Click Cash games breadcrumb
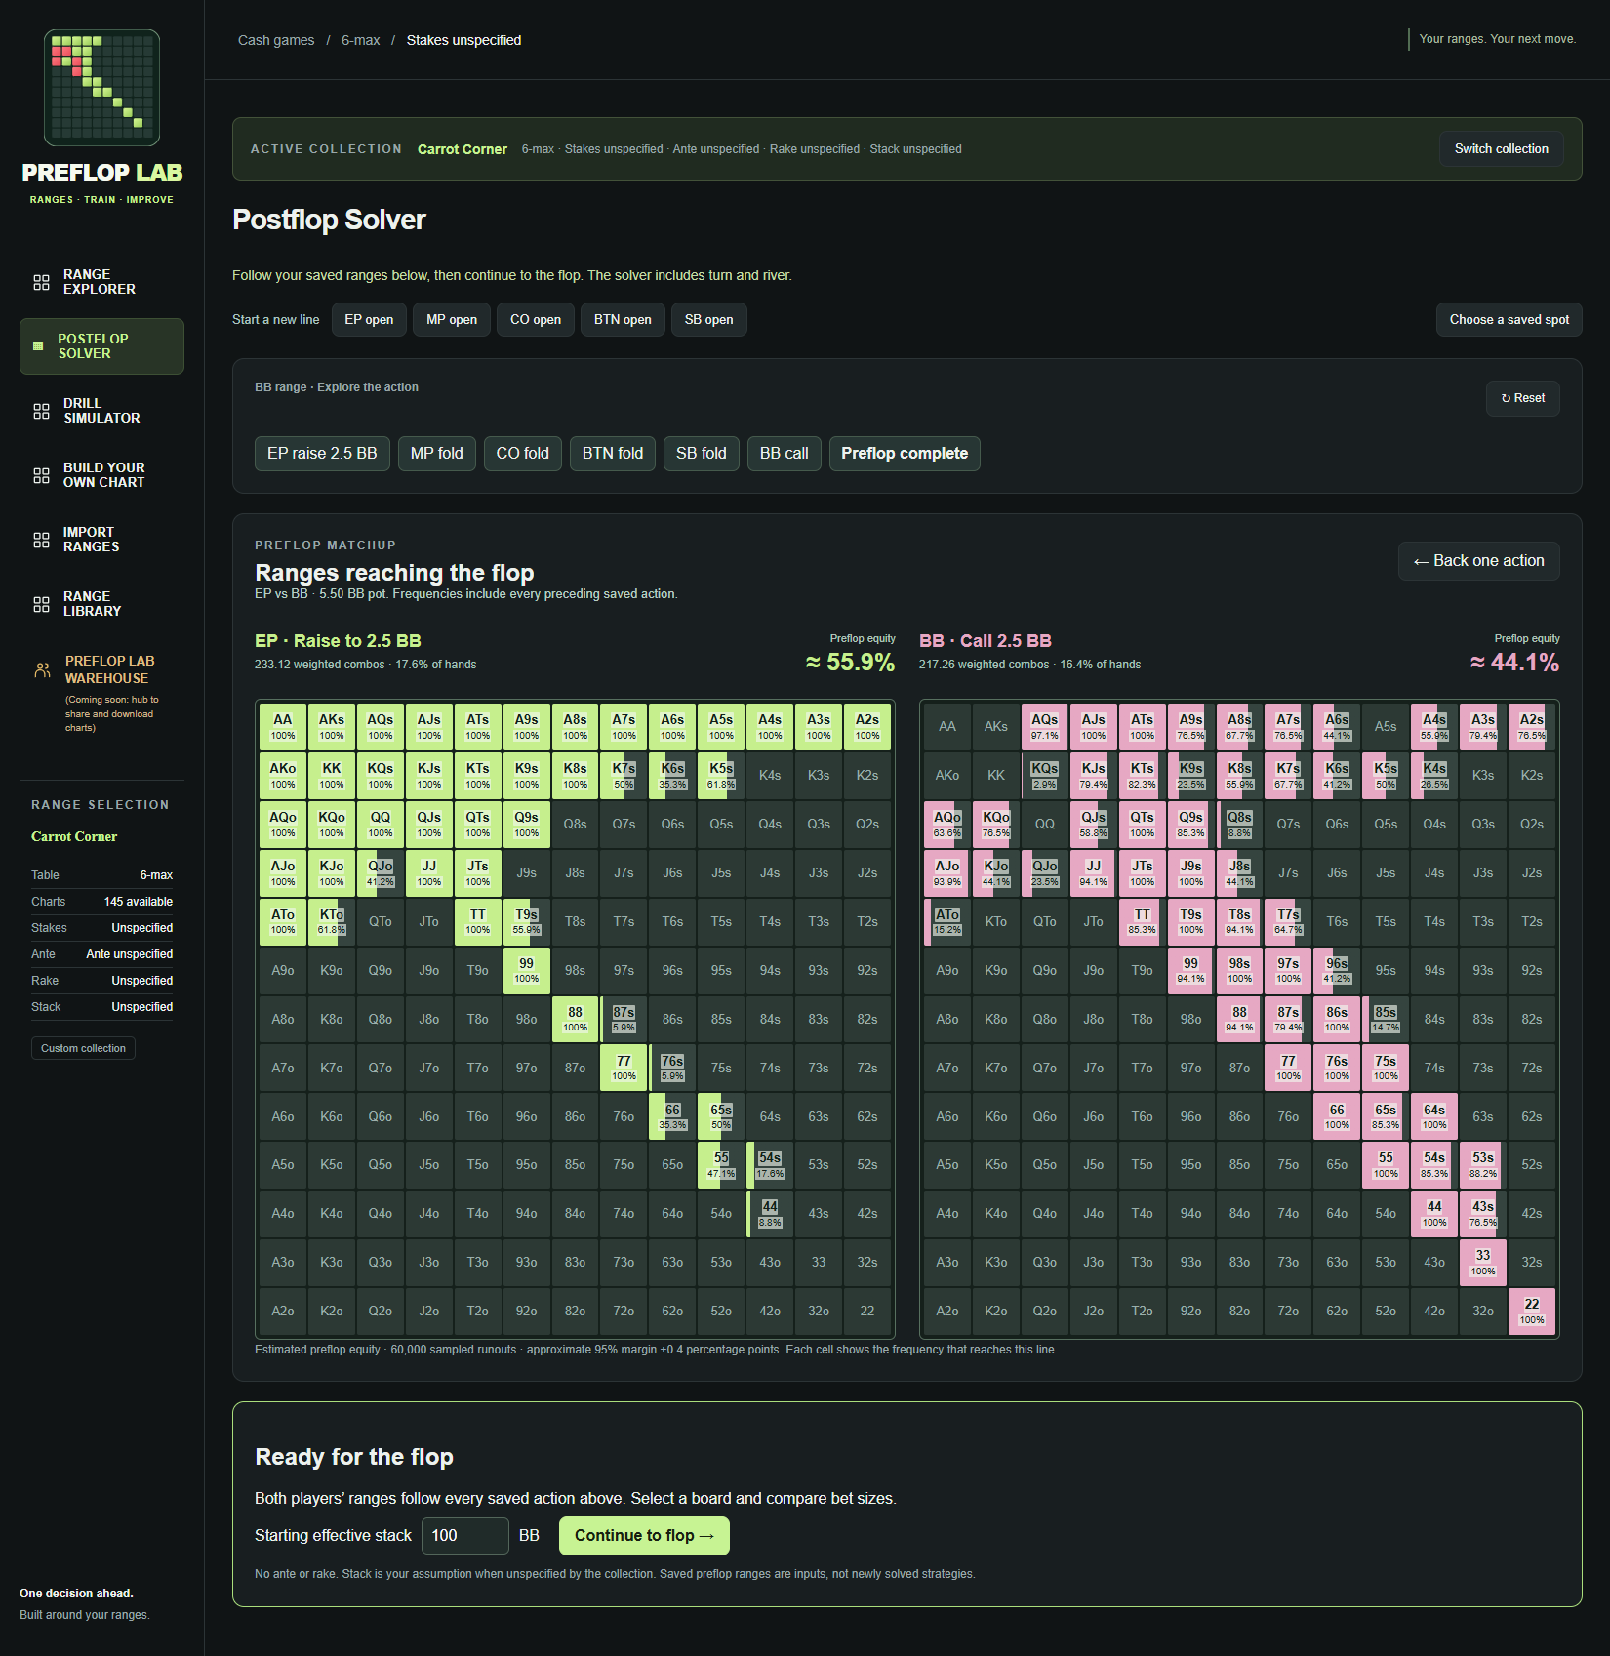Image resolution: width=1610 pixels, height=1656 pixels. pyautogui.click(x=276, y=40)
